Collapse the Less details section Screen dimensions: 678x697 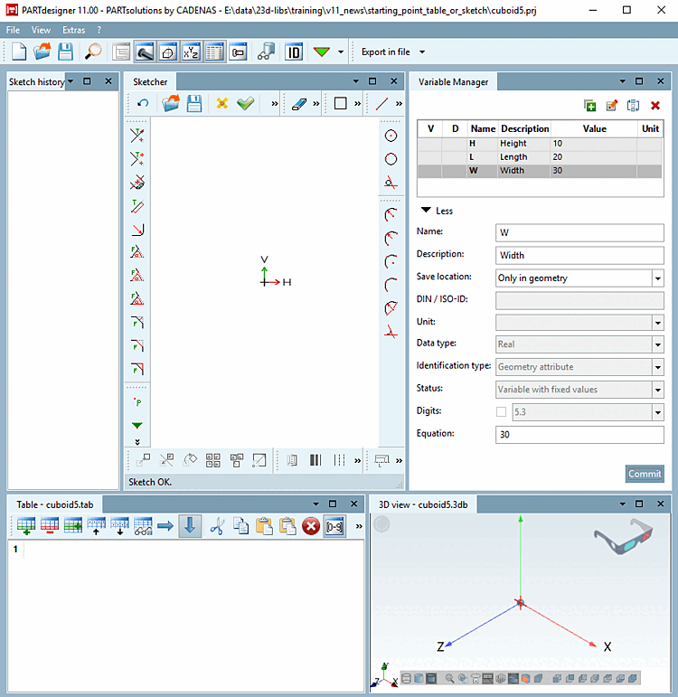[437, 211]
